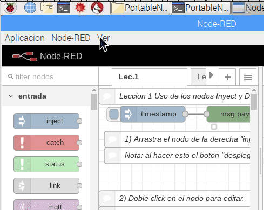264x210 pixels.
Task: Switch to PortableN... terminal window in taskbar
Action: pyautogui.click(x=200, y=8)
